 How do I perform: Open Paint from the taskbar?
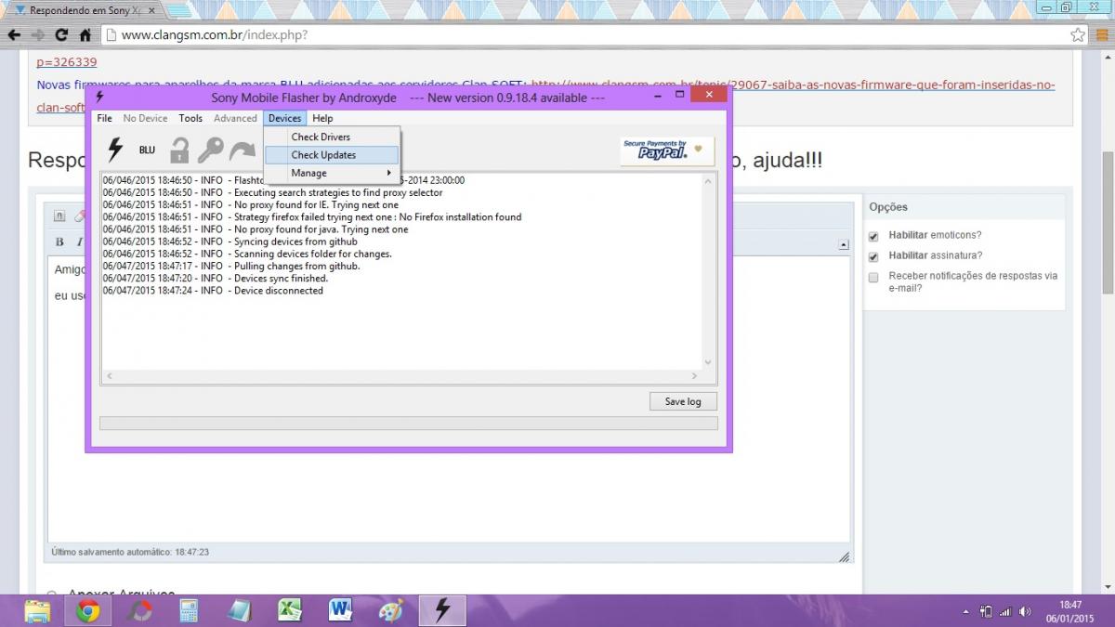391,610
